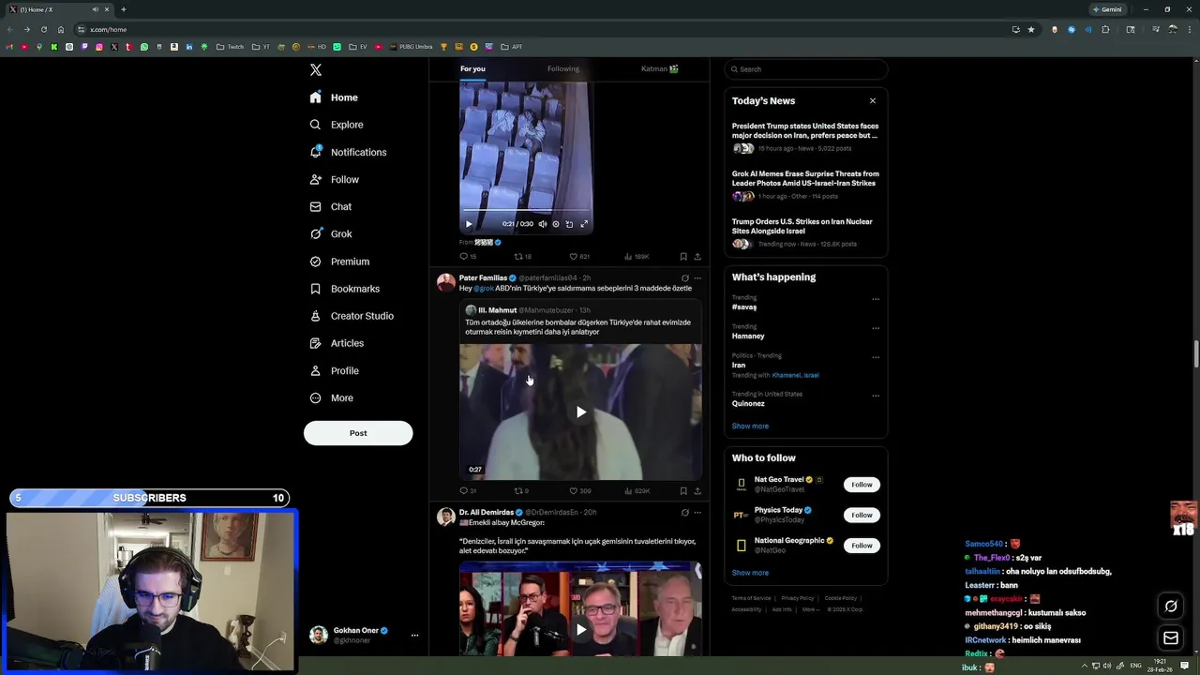Open video settings gear in top video
This screenshot has width=1200, height=675.
[556, 224]
